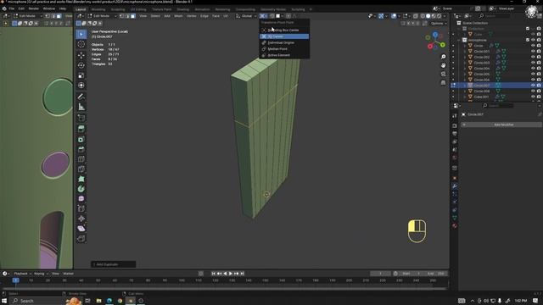Open the Global transform orientation dropdown
The width and height of the screenshot is (543, 305).
click(247, 16)
